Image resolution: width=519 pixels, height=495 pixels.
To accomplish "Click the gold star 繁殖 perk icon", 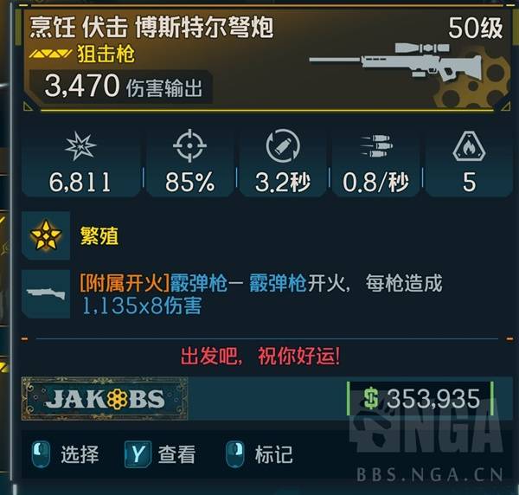I will (x=46, y=235).
